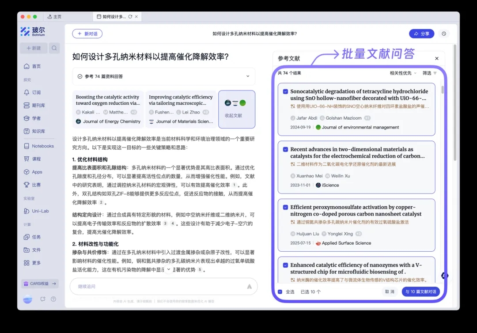The image size is (477, 333).
Task: Click the 分享 share button
Action: [421, 34]
